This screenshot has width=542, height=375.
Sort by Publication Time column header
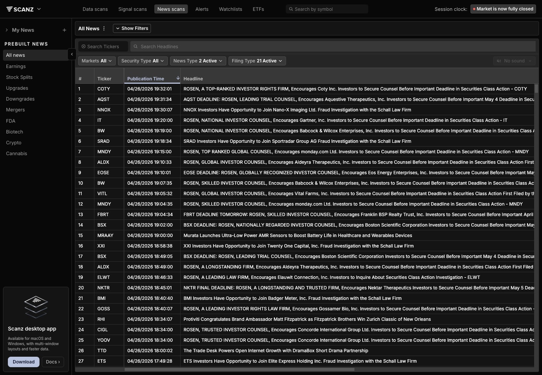point(146,79)
